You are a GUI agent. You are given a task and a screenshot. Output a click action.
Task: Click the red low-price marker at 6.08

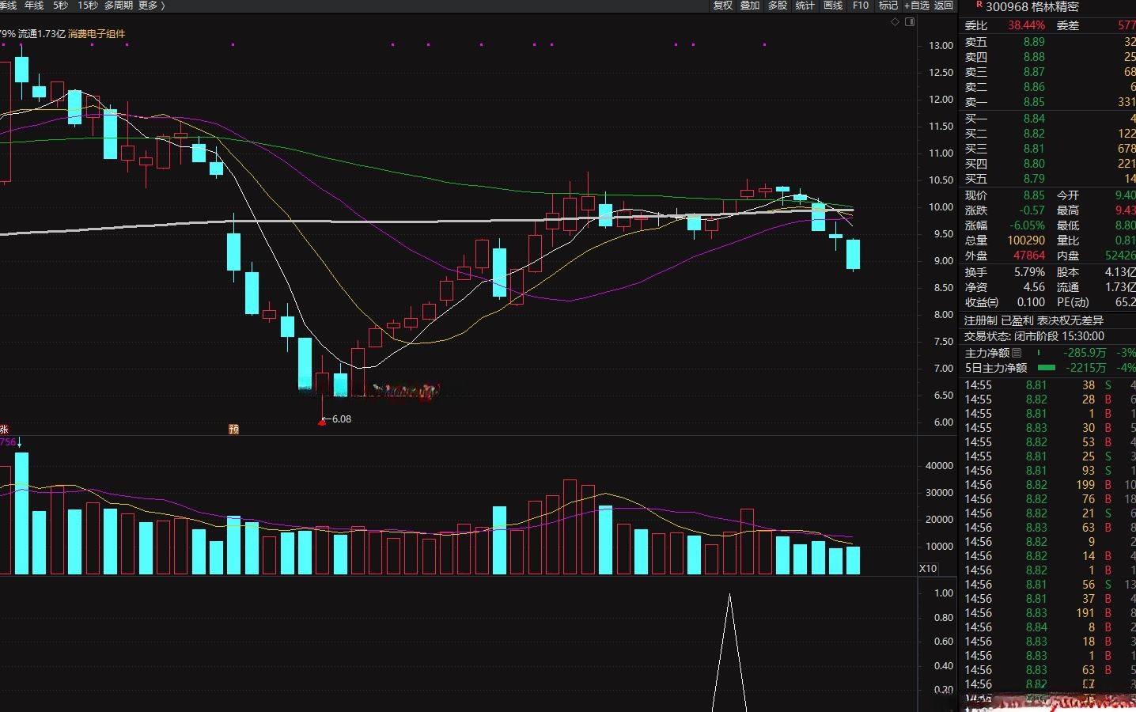point(321,422)
